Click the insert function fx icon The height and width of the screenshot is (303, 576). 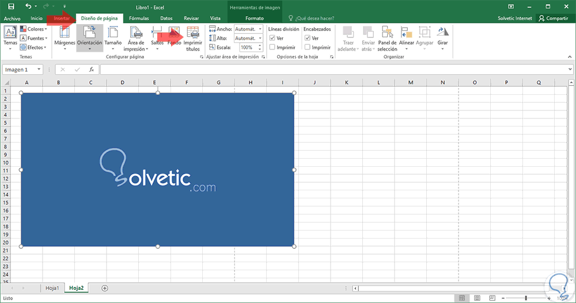coord(92,70)
